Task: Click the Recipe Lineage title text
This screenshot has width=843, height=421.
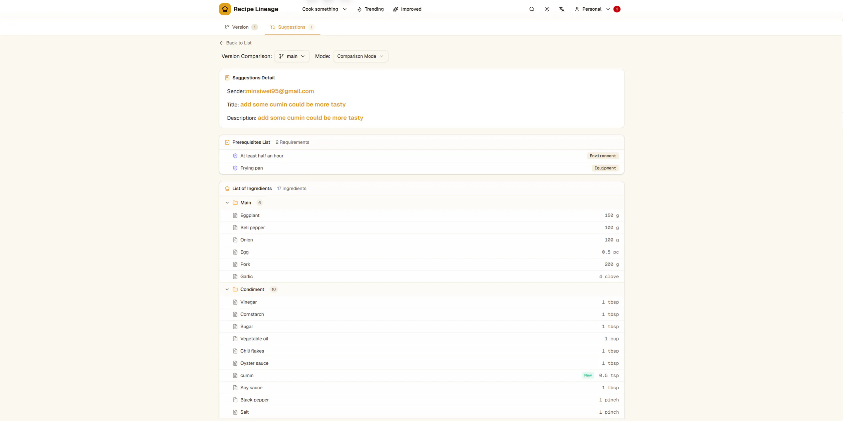Action: click(x=256, y=9)
